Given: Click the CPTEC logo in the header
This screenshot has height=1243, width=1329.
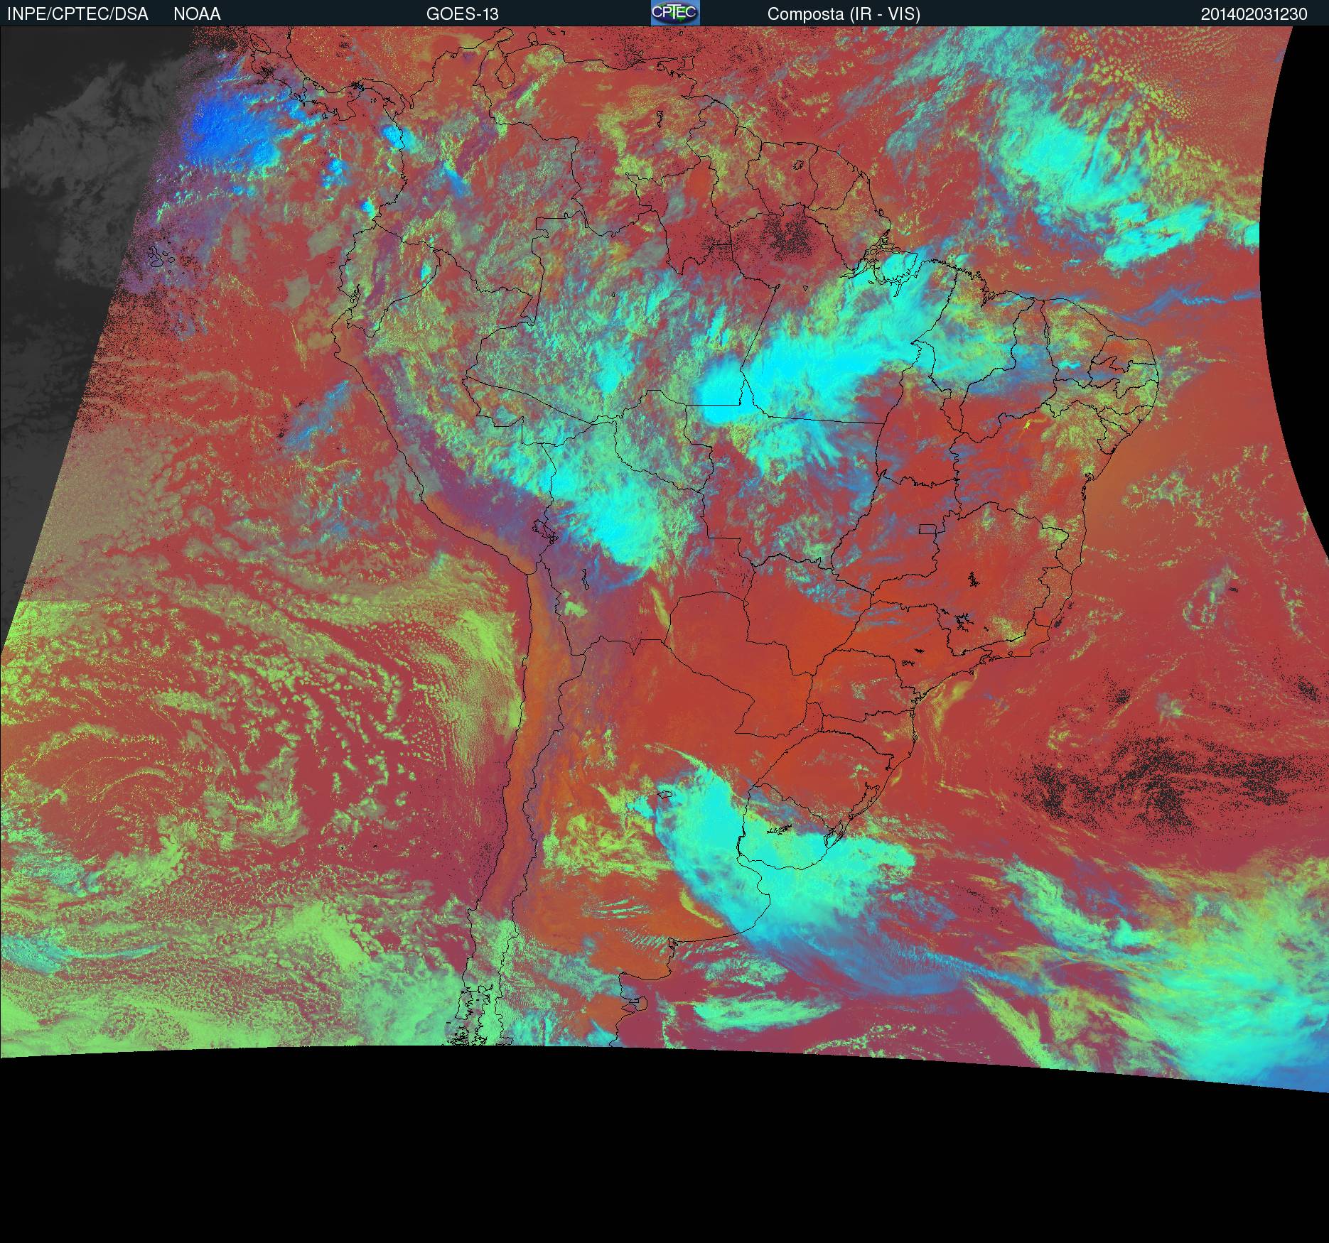Looking at the screenshot, I should point(675,13).
